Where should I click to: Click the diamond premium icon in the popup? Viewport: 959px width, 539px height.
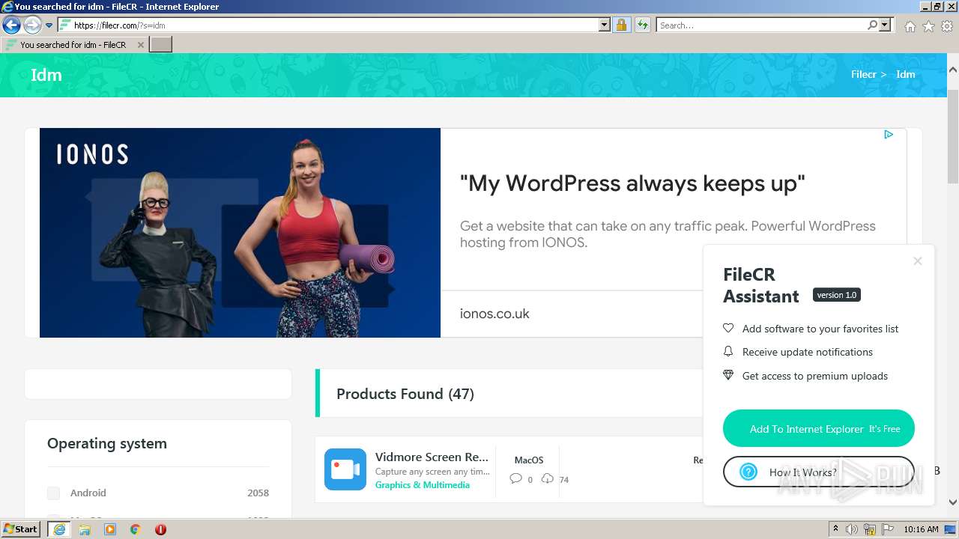[728, 375]
